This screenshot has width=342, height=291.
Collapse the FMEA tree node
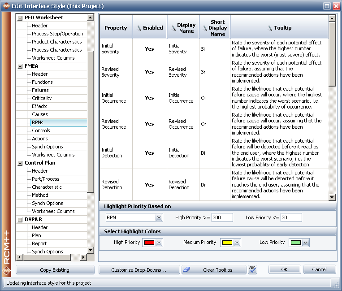(x=20, y=66)
